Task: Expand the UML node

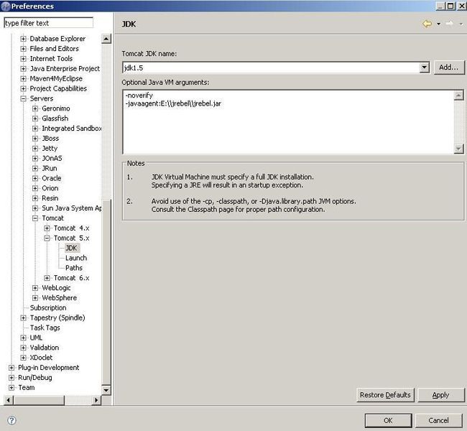Action: tap(23, 338)
